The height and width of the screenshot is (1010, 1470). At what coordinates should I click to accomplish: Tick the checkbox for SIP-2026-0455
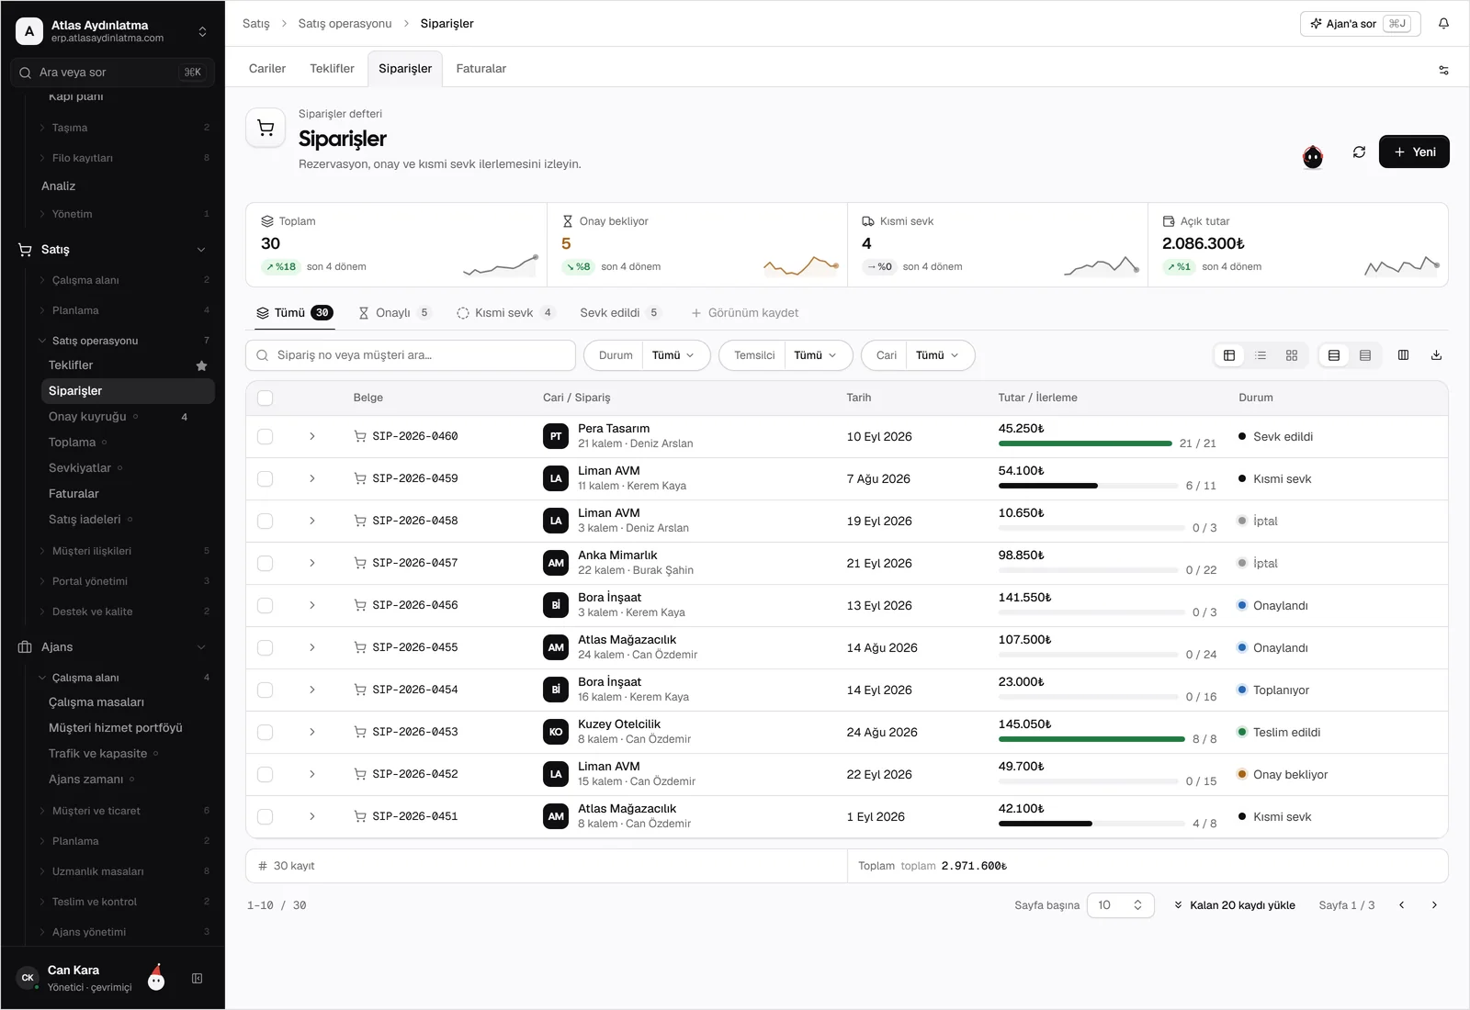(266, 648)
